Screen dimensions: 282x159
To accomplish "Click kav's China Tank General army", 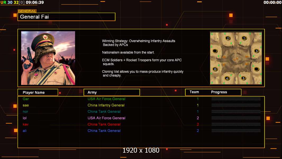I will click(x=104, y=124).
